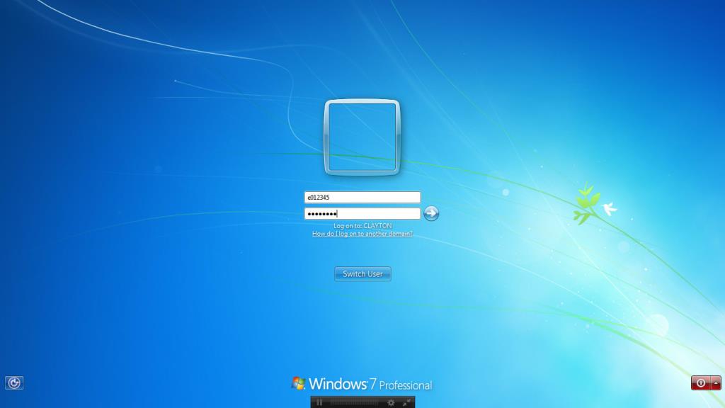Click the username field containing e012345
This screenshot has height=408, width=725.
point(362,198)
